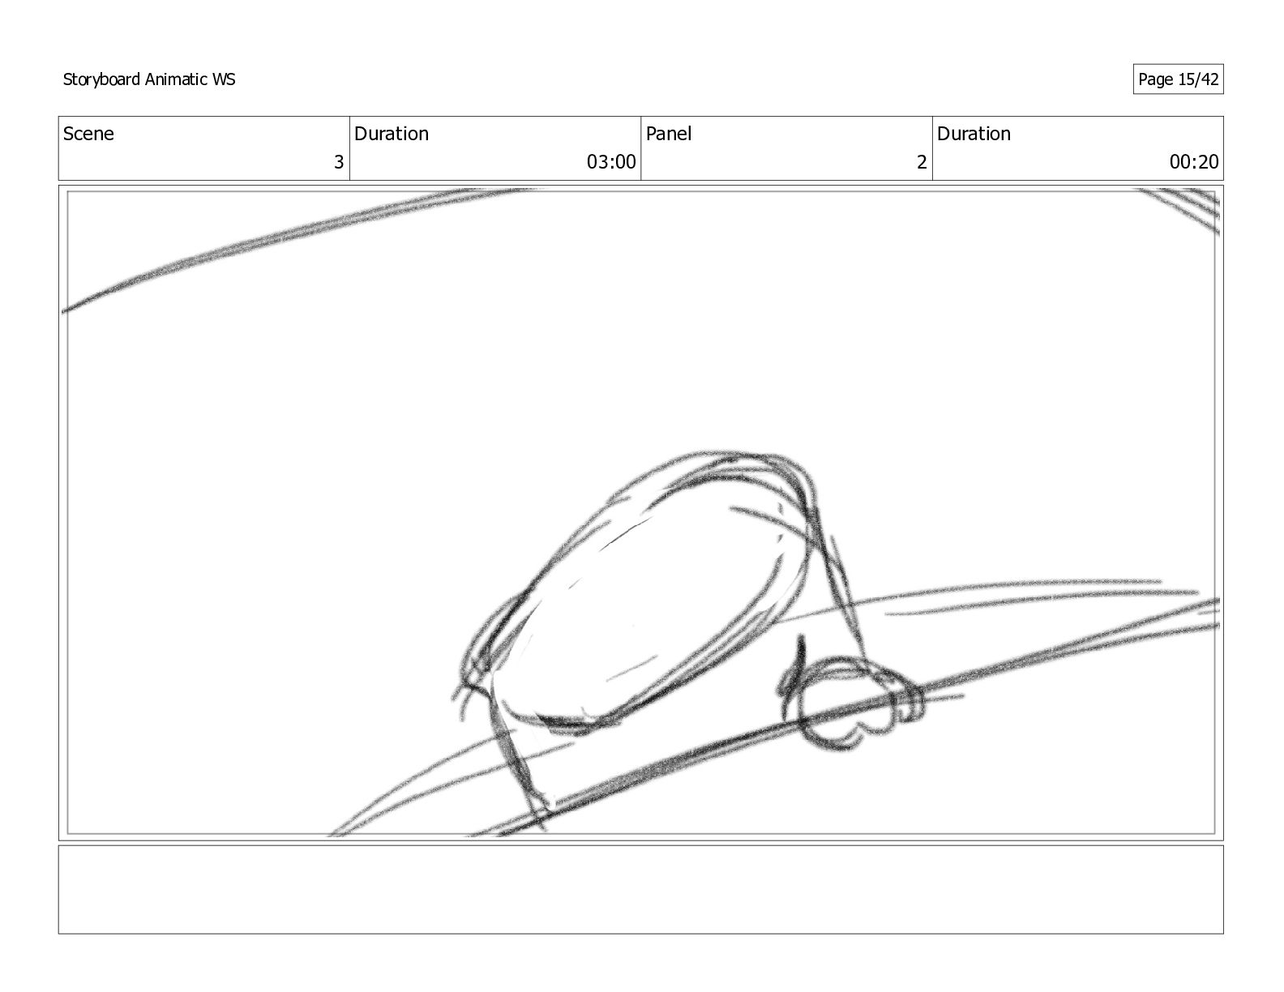Click the panel duration value '00:20'
1284x992 pixels.
tap(1193, 162)
